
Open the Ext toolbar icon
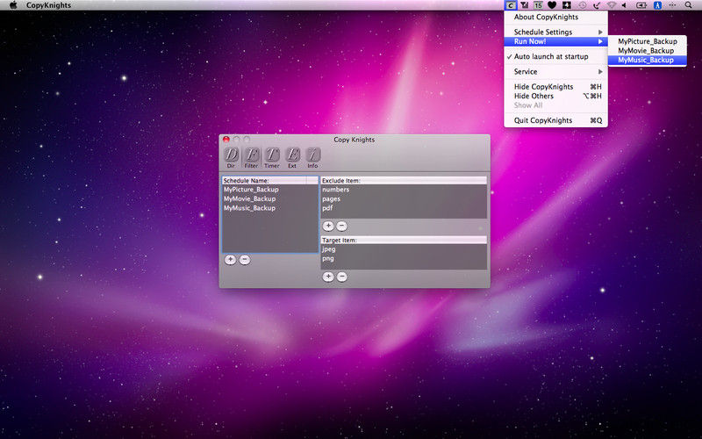pyautogui.click(x=292, y=157)
